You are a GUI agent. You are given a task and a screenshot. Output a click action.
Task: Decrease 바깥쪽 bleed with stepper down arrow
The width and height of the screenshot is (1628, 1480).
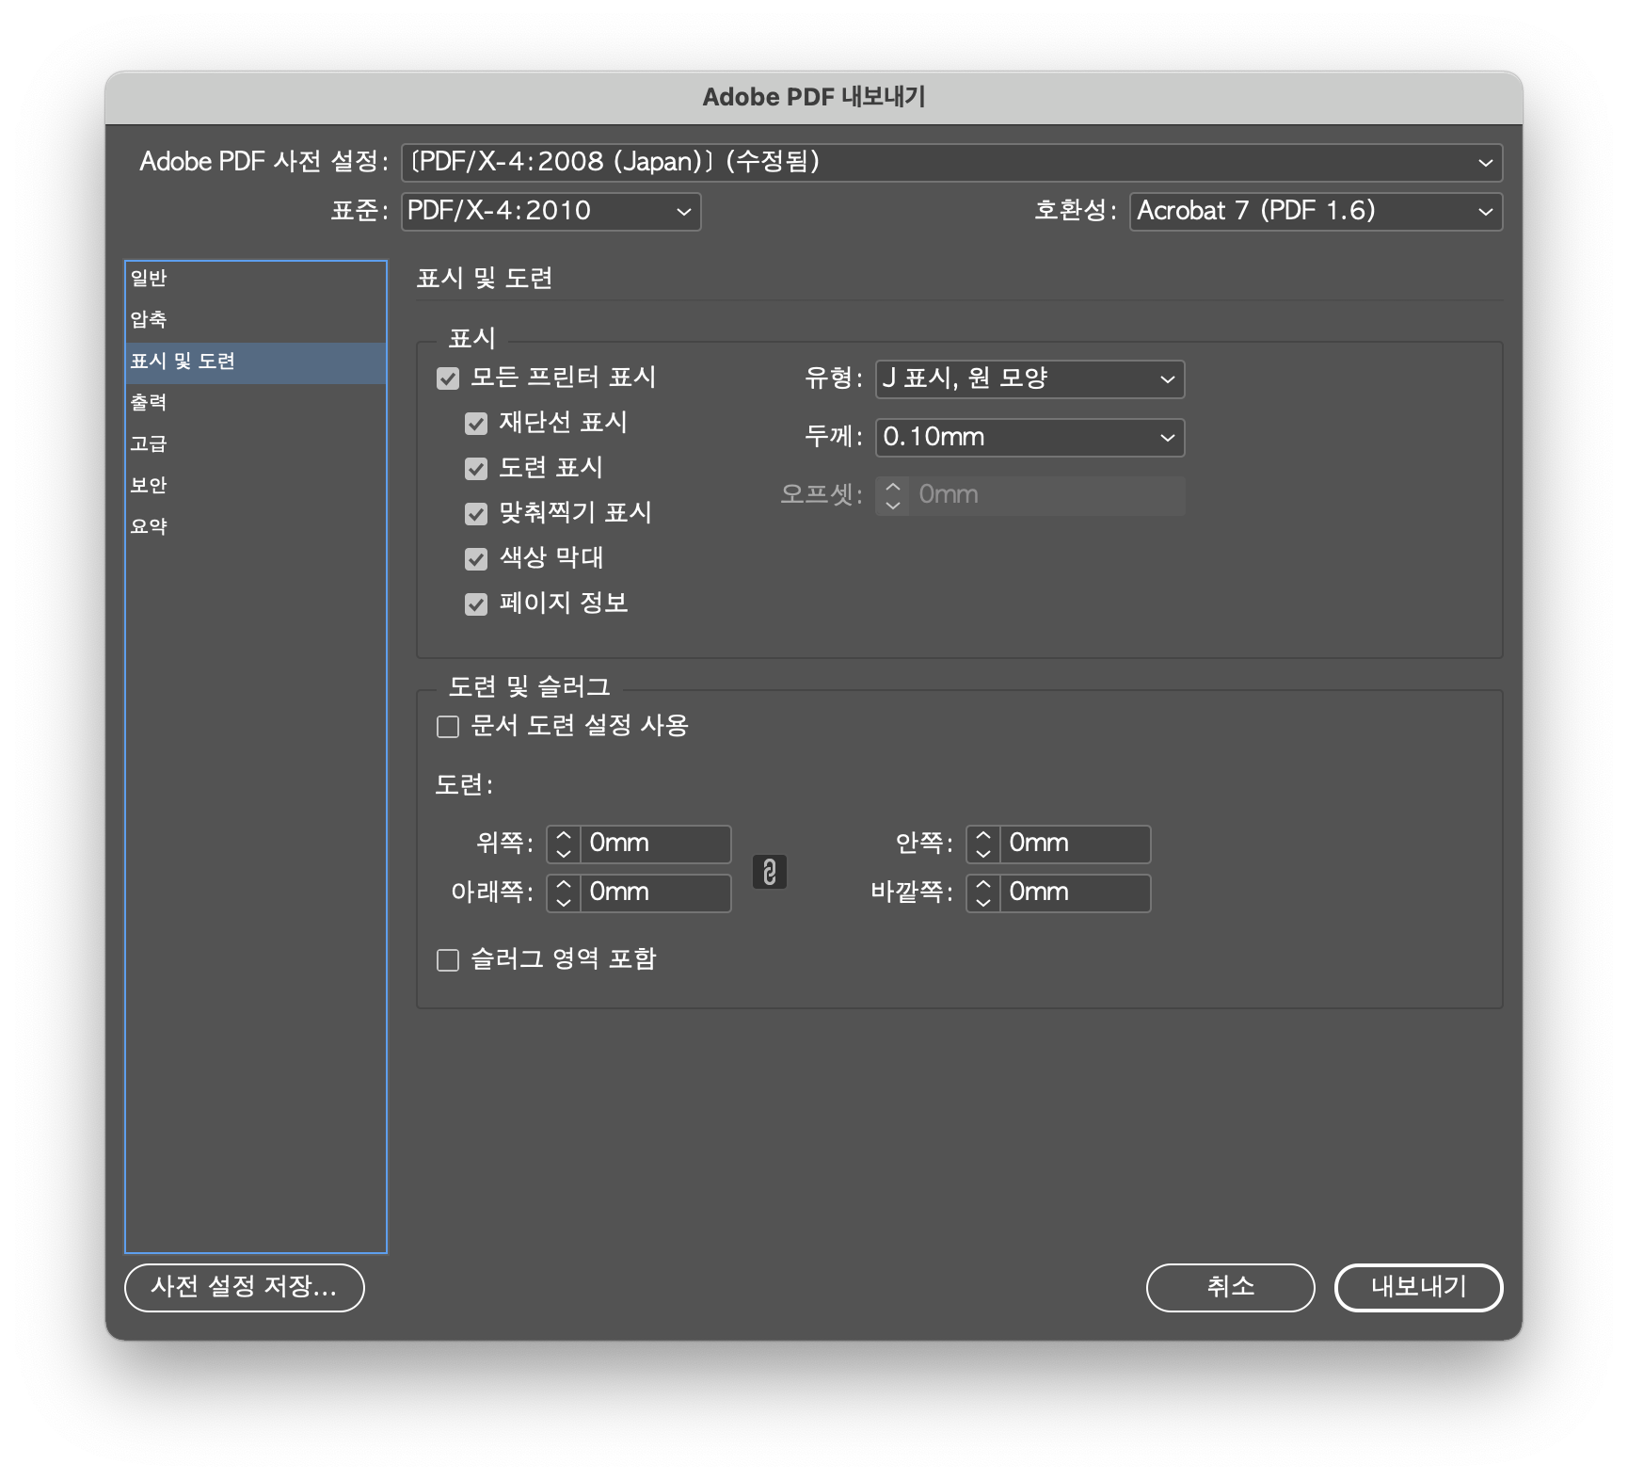pos(983,902)
